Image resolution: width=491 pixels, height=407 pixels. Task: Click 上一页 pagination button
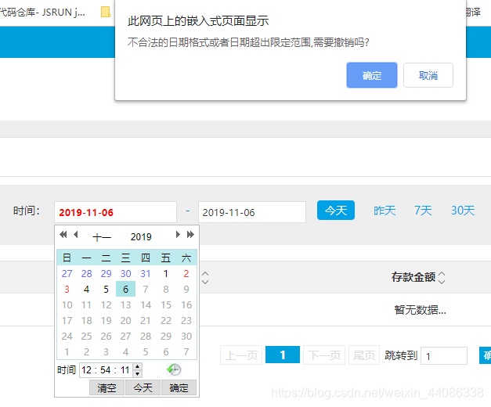[241, 355]
